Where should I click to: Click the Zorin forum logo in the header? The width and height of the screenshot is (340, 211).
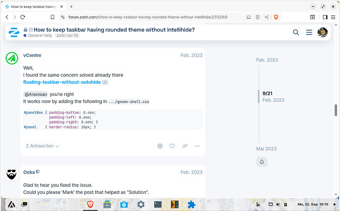(14, 32)
